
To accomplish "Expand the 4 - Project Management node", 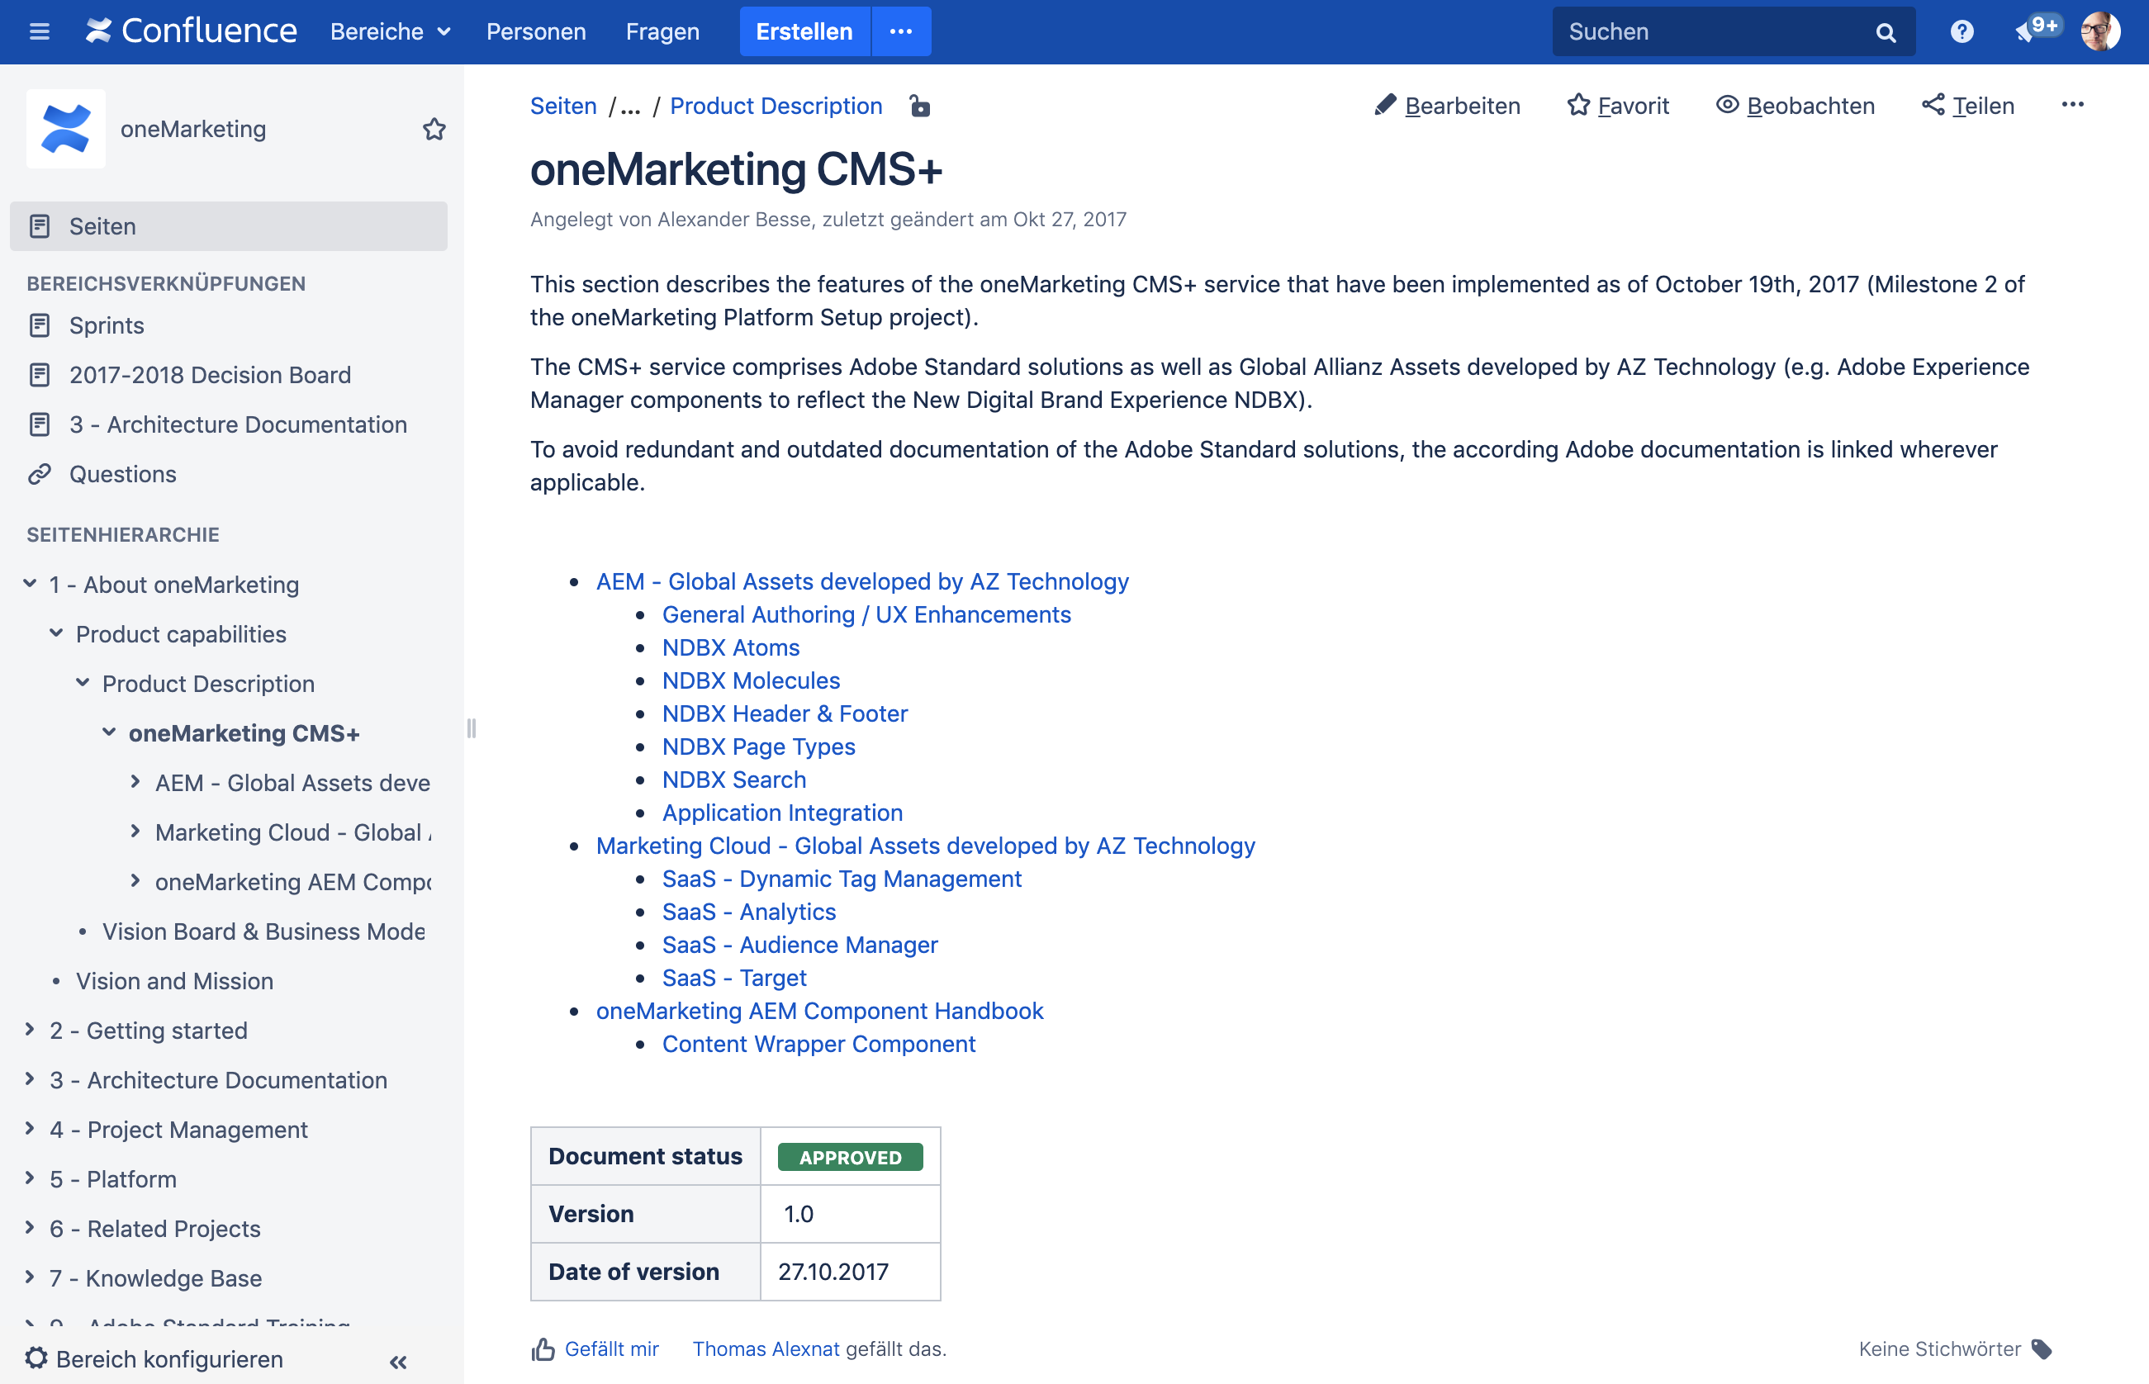I will (x=30, y=1129).
